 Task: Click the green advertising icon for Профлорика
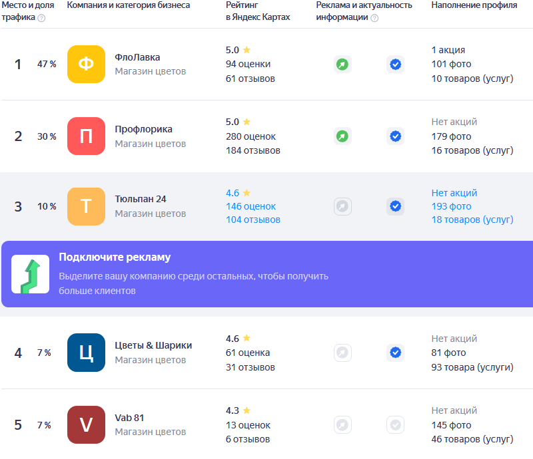[342, 136]
